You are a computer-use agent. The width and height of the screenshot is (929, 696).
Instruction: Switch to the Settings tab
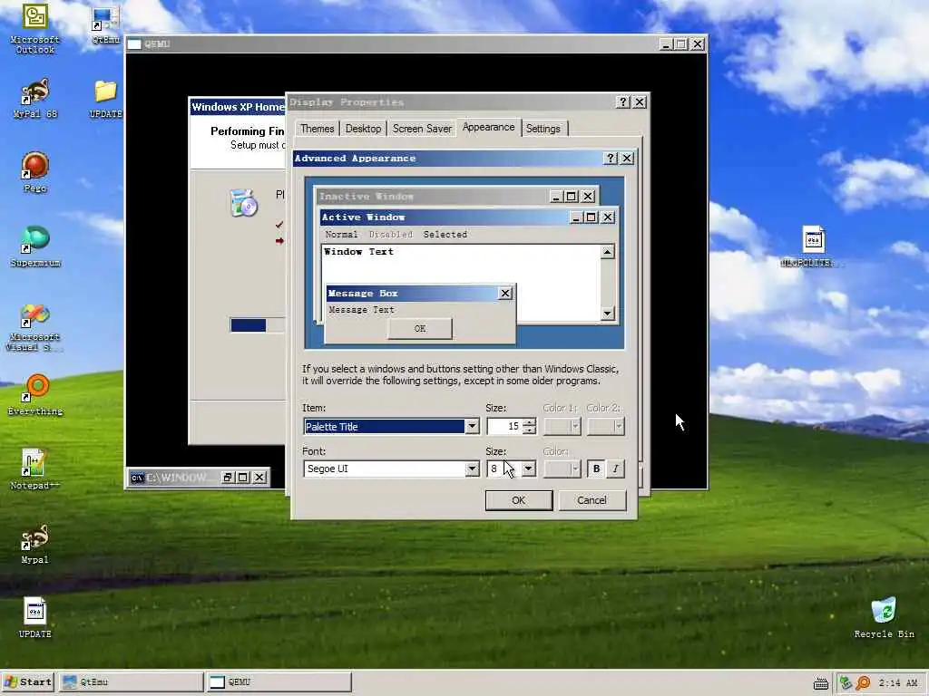543,129
